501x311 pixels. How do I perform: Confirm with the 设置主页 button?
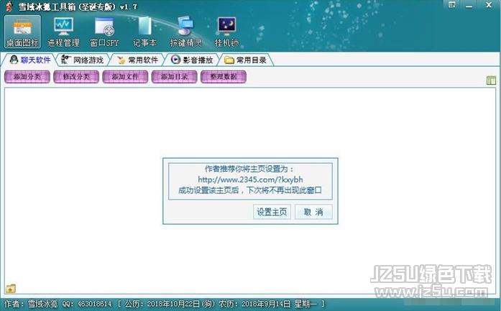click(272, 212)
